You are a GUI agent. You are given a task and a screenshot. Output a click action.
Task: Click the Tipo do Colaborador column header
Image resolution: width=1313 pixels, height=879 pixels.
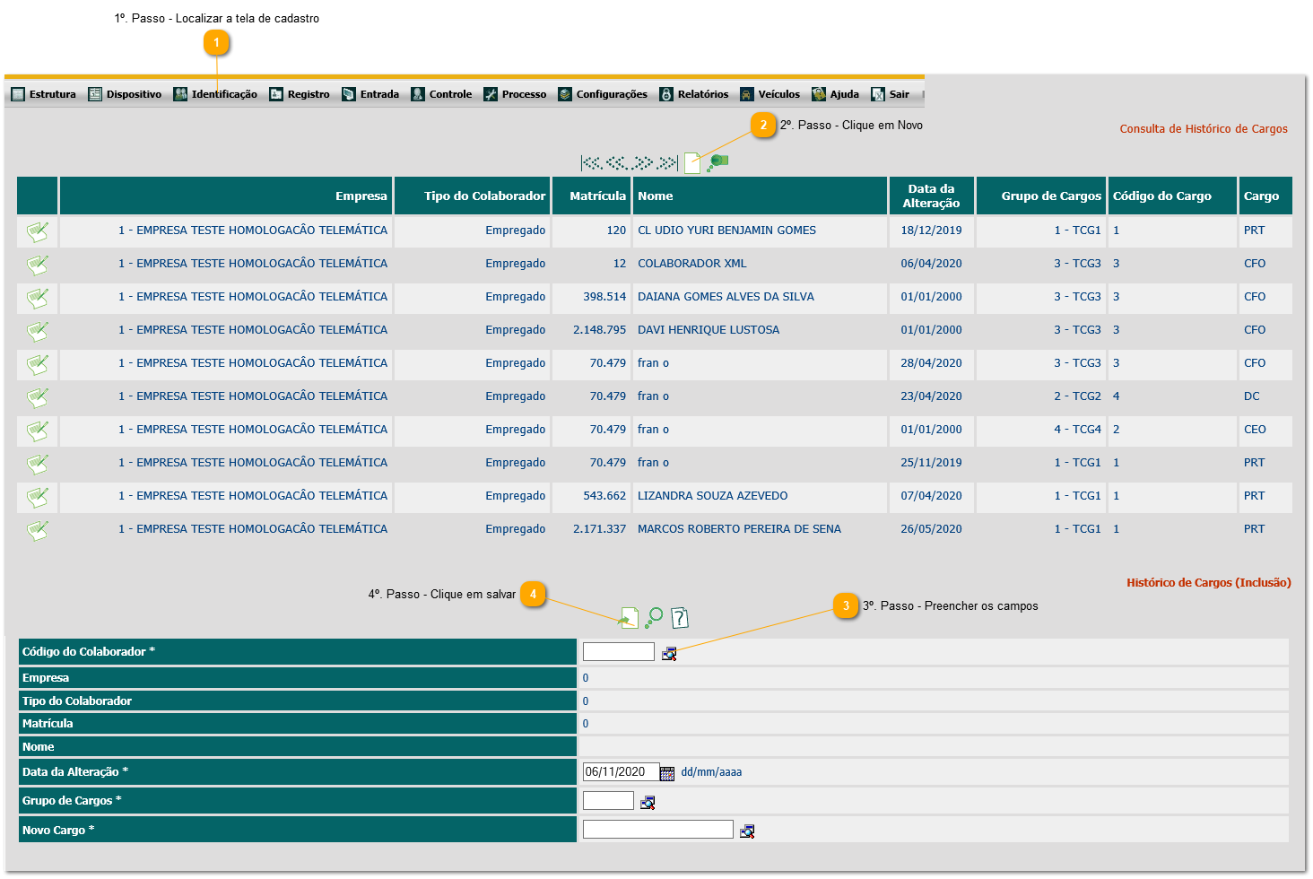pyautogui.click(x=472, y=196)
